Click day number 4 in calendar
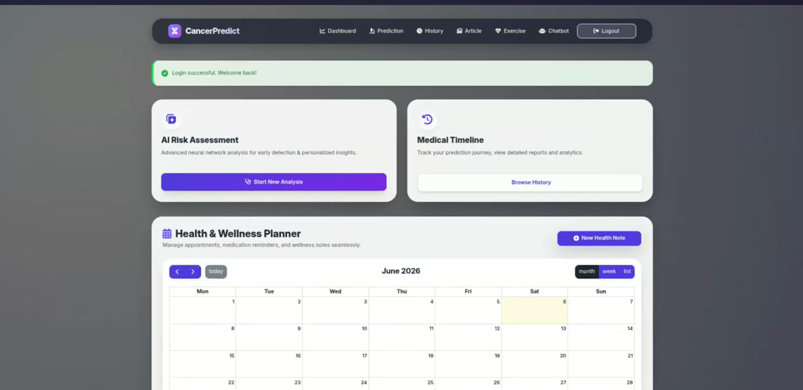 [x=432, y=301]
